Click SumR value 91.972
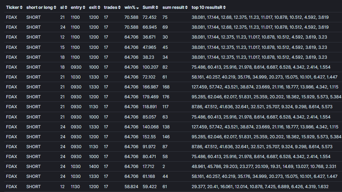The image size is (342, 192). (x=149, y=147)
